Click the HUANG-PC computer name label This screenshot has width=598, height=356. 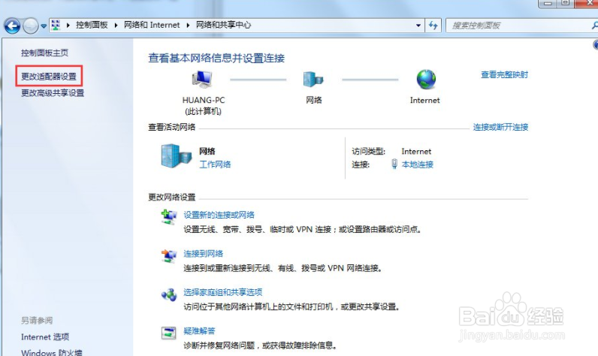[204, 100]
